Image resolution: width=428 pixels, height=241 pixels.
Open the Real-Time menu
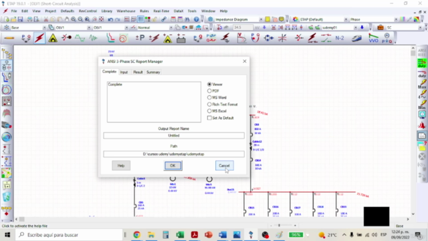[x=161, y=11]
